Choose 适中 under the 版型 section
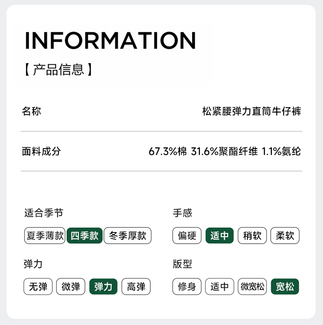The width and height of the screenshot is (323, 325). point(220,287)
